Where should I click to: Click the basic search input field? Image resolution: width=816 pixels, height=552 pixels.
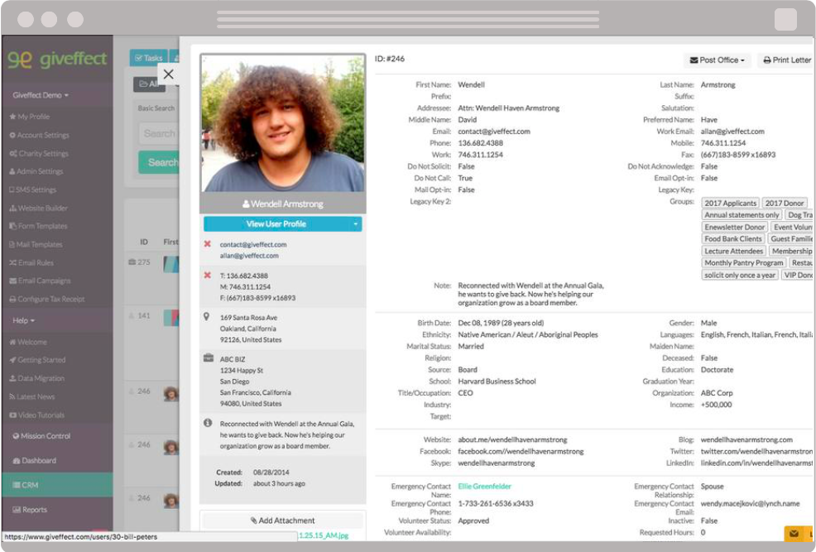[x=158, y=134]
